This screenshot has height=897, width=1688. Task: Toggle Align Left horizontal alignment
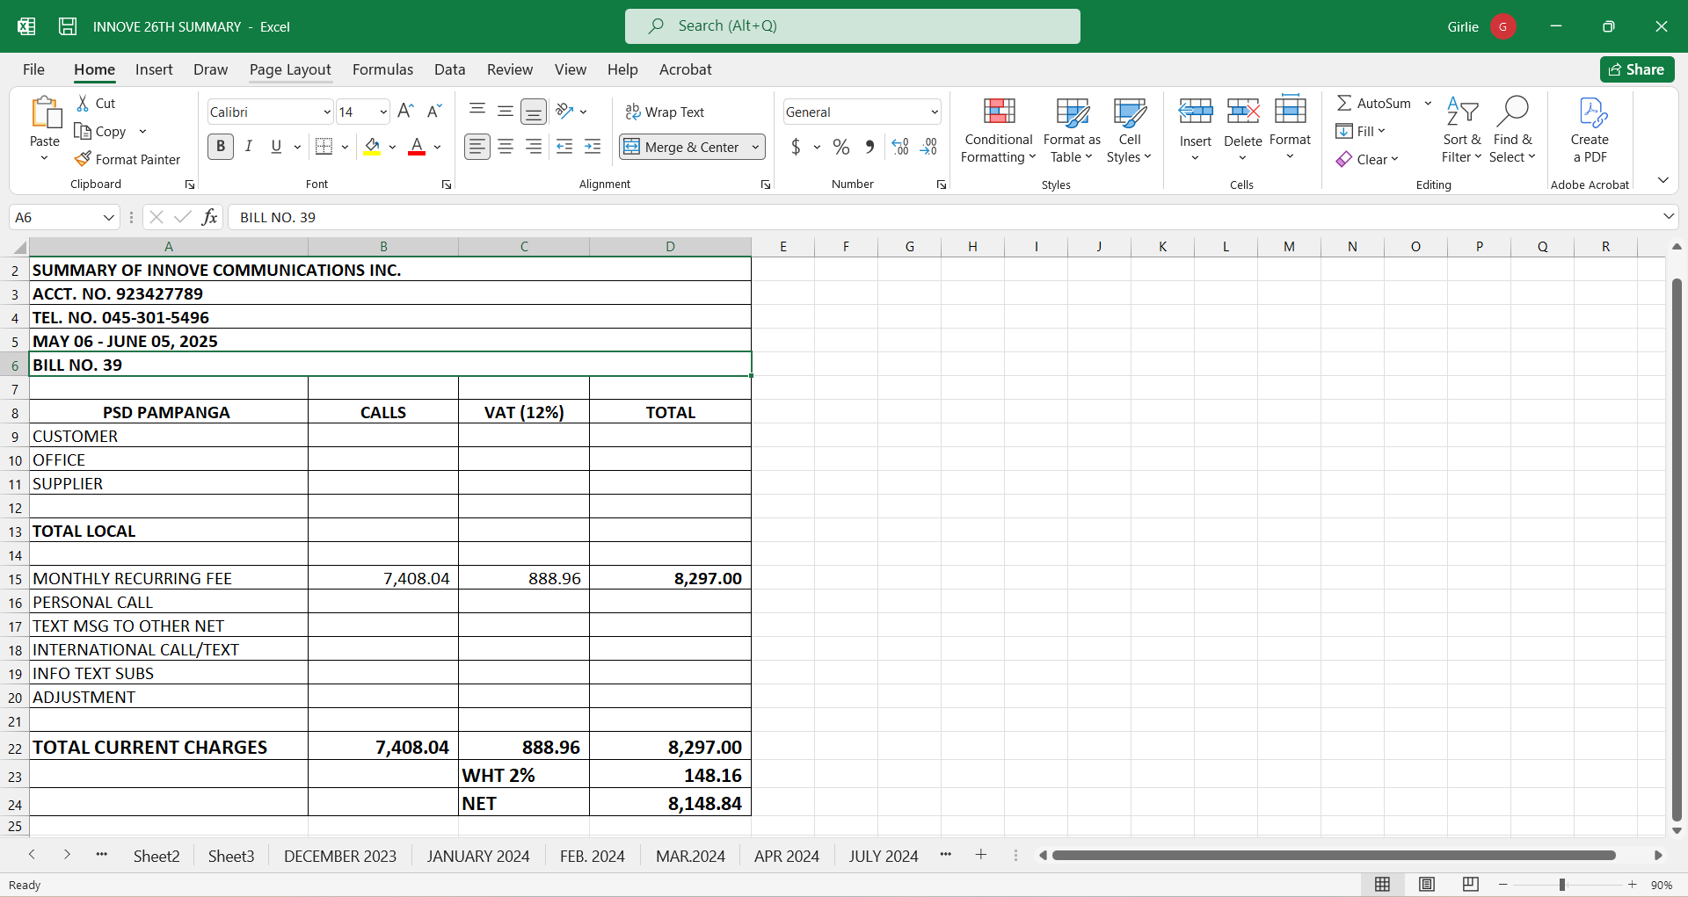click(x=477, y=147)
